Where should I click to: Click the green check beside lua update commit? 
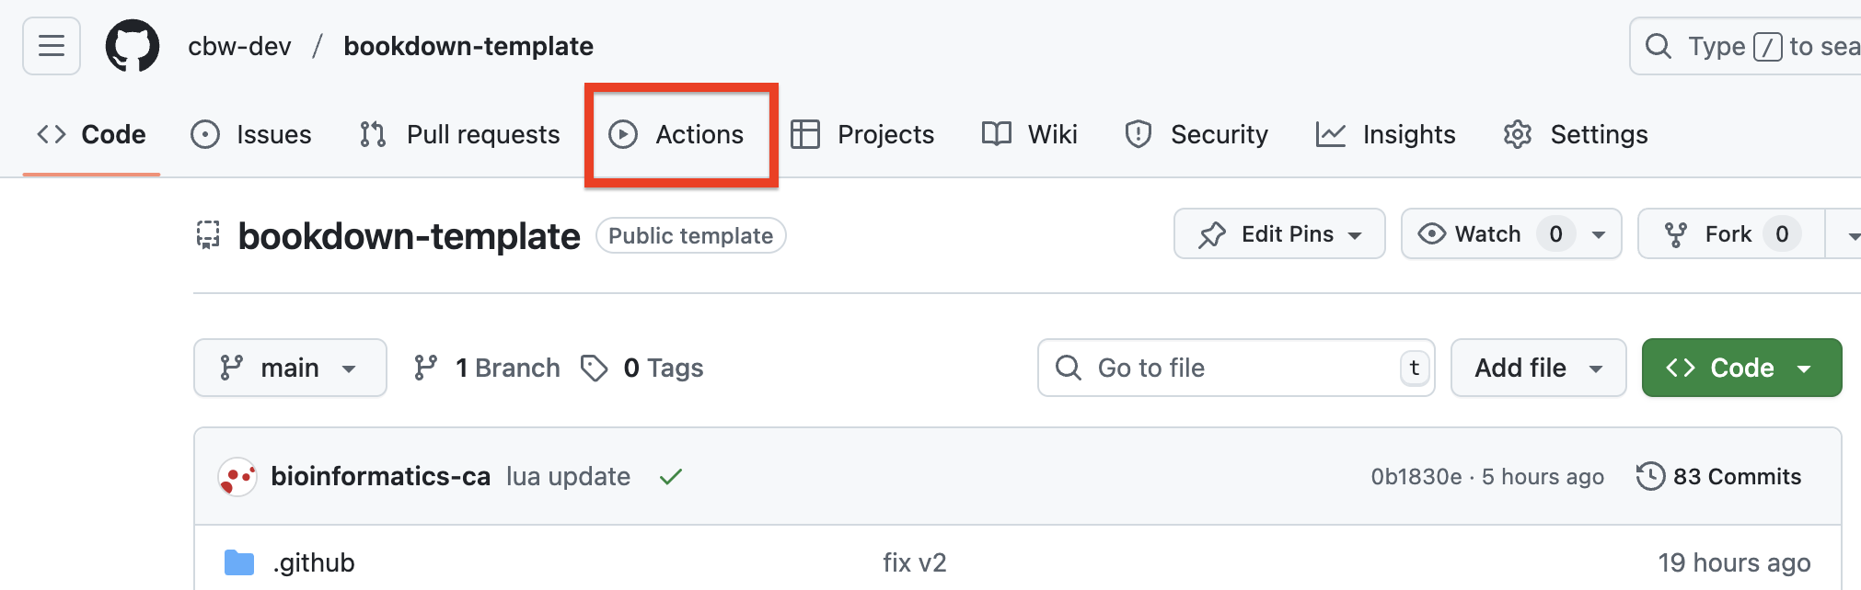pos(671,476)
